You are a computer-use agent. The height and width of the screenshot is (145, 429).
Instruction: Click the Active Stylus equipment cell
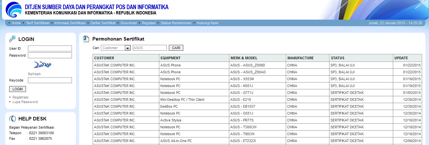194,120
